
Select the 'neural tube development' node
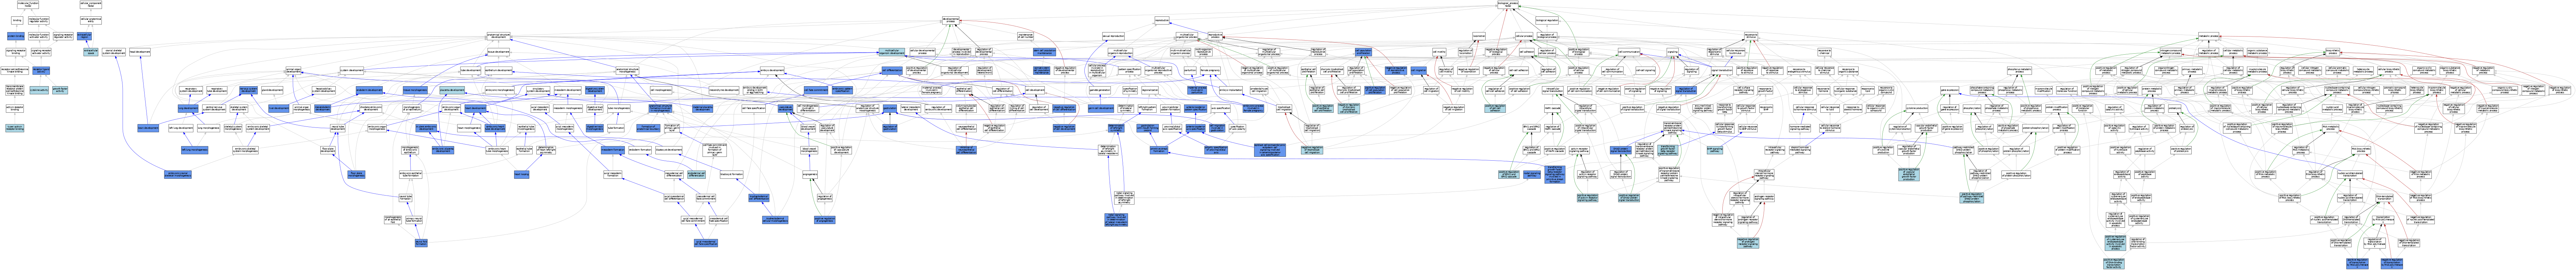338,128
